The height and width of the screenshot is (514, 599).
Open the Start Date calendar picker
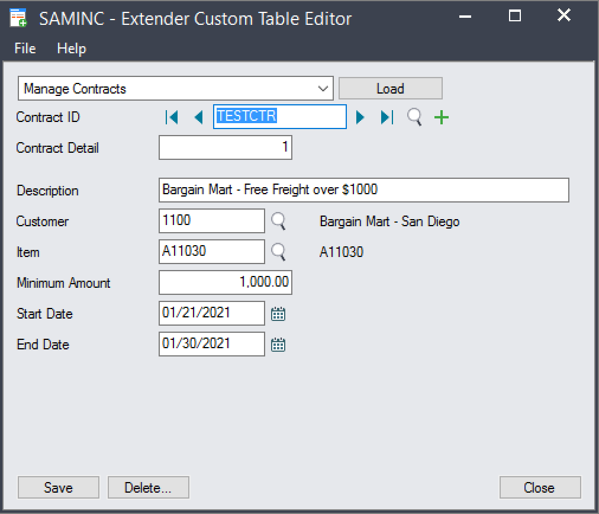(278, 314)
